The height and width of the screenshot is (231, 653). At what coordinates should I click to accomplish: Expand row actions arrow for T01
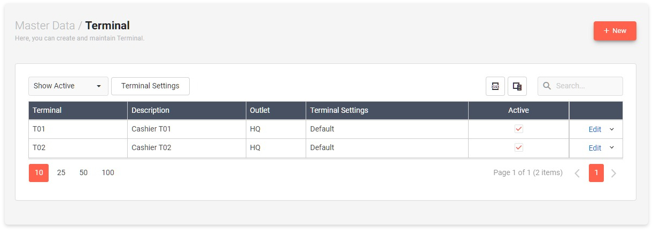coord(612,129)
